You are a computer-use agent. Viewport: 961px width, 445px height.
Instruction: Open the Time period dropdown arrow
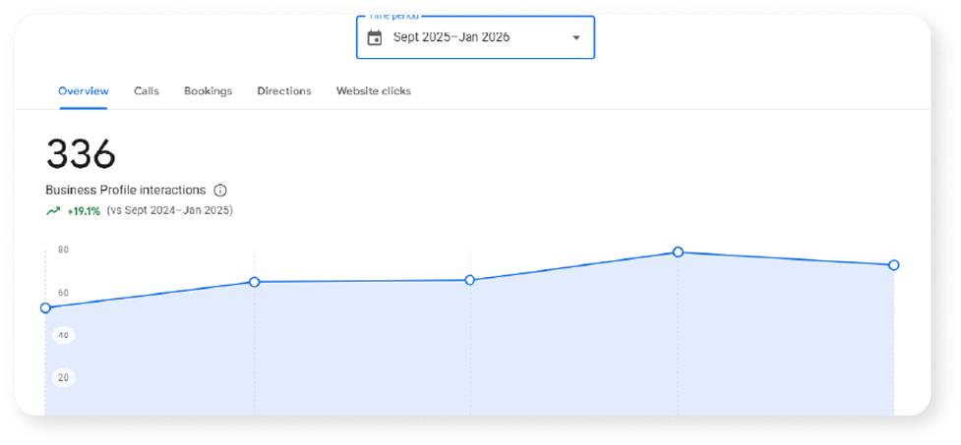pos(576,38)
